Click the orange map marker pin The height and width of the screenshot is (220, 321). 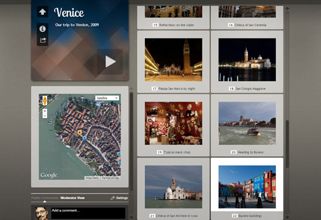click(79, 133)
